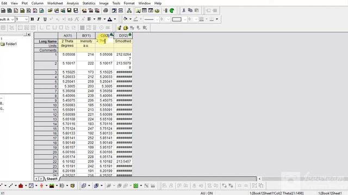This screenshot has height=195, width=348.
Task: Open the font size 9 dropdown
Action: point(27,19)
